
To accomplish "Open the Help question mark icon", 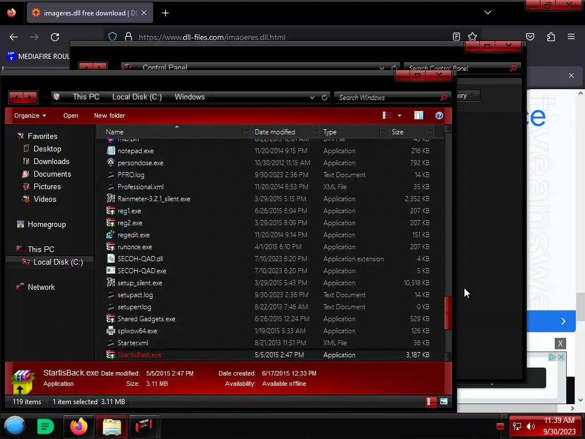I will (439, 115).
